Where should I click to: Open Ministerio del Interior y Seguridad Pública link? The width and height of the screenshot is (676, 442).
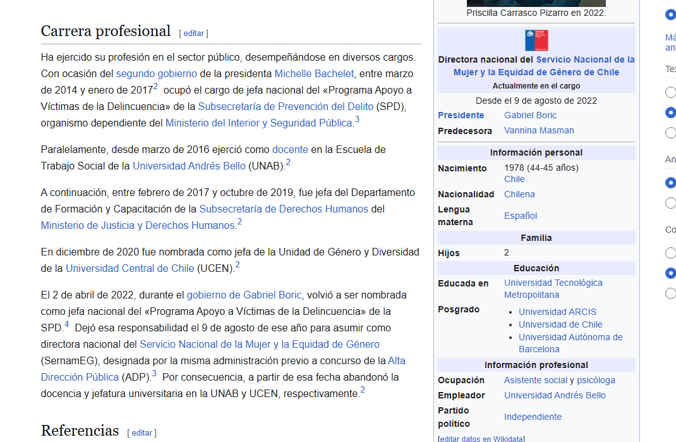tap(259, 123)
